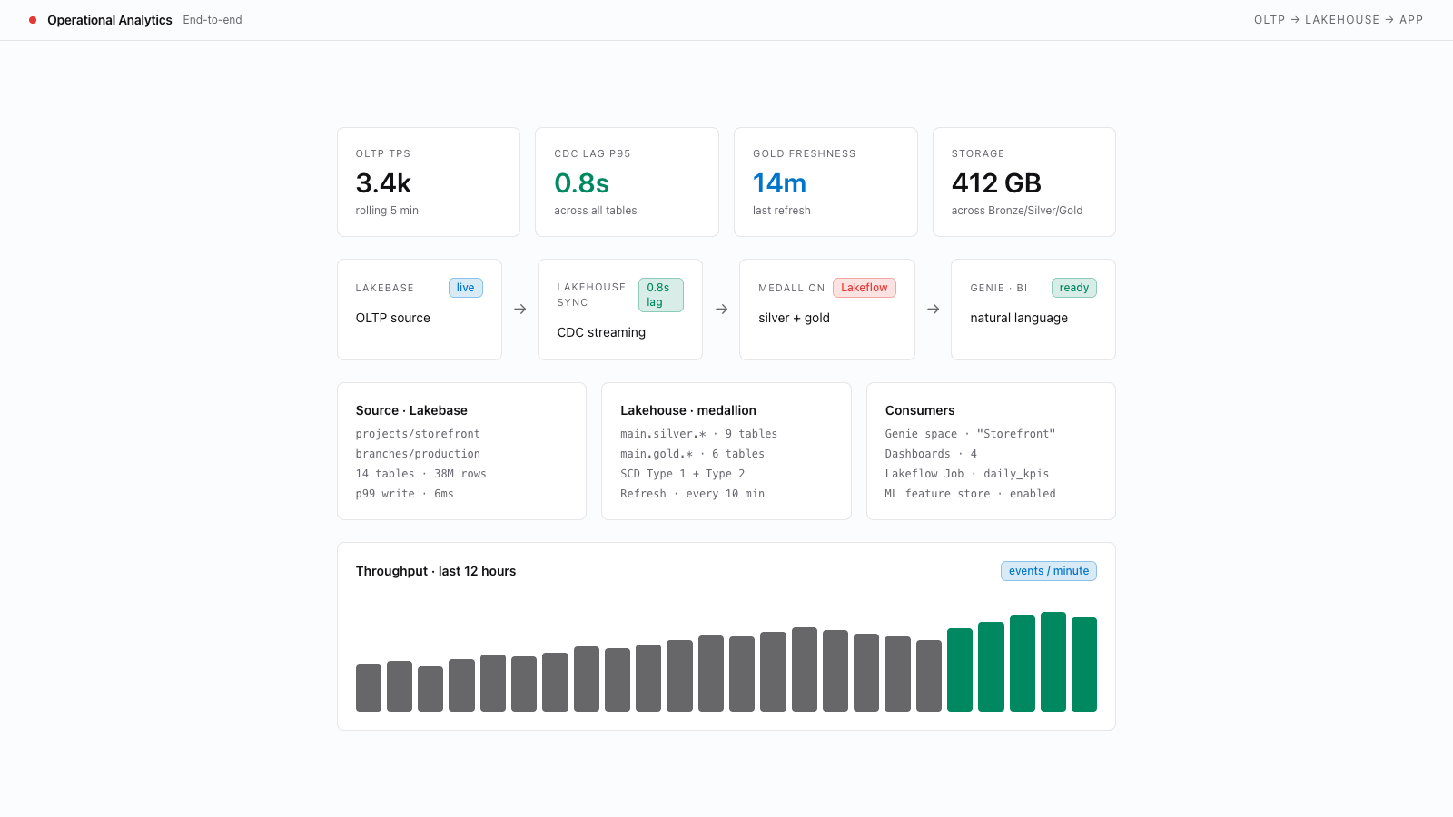Click the red status dot by Operational Analytics
This screenshot has height=817, width=1453.
pos(33,20)
